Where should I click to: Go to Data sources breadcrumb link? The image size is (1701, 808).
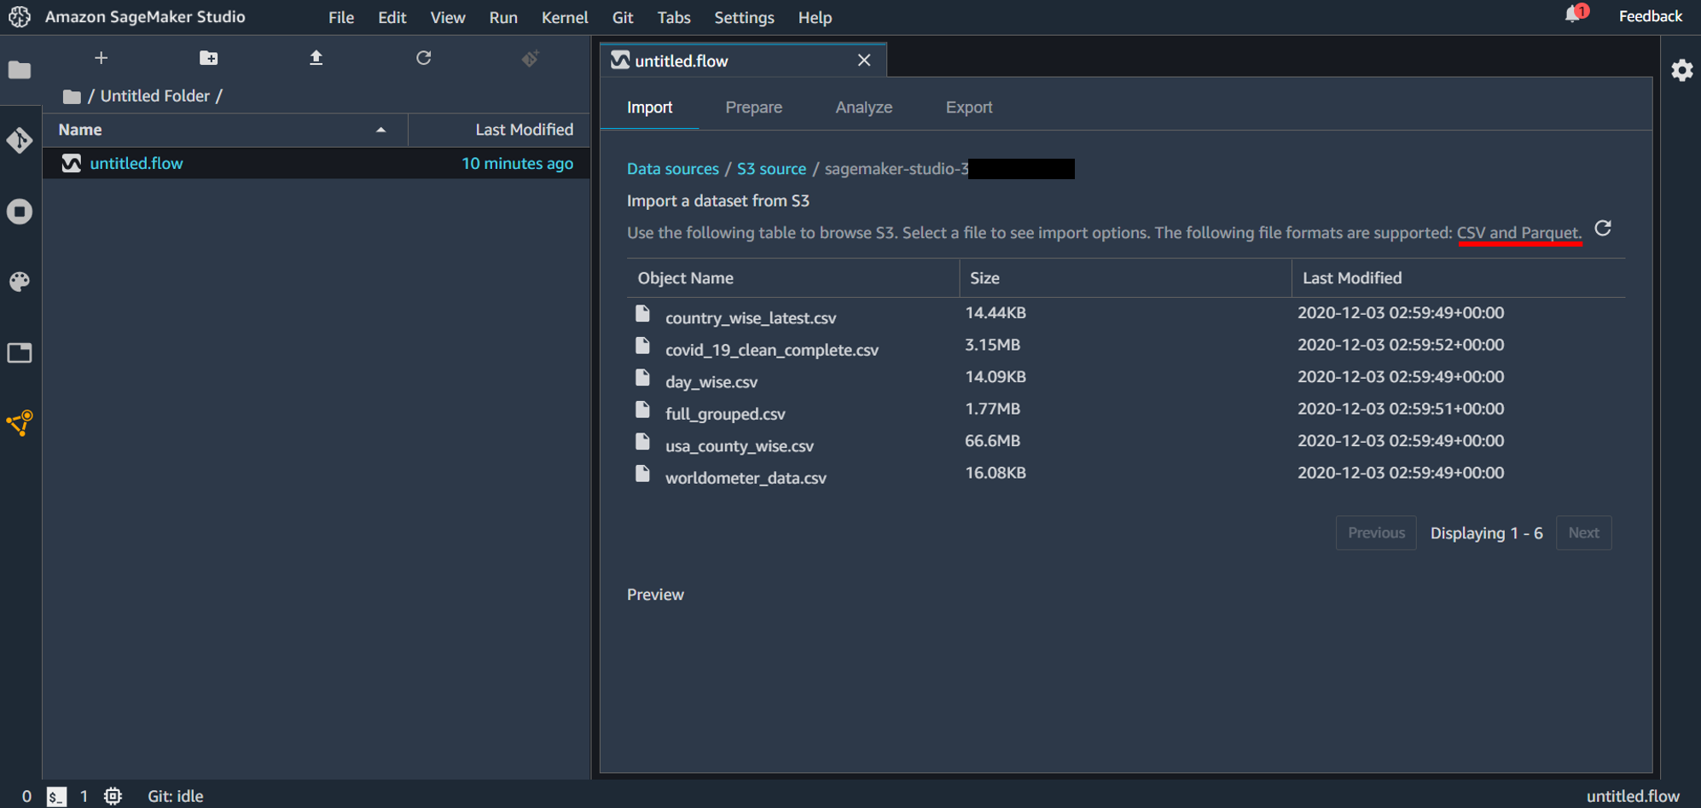673,169
